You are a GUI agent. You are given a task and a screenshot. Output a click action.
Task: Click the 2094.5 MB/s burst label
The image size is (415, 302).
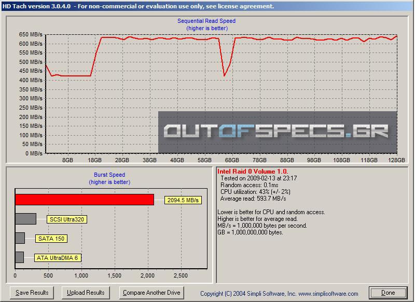(x=183, y=200)
